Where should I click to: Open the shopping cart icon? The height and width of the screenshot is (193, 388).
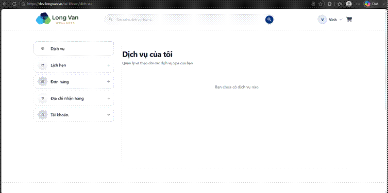pos(349,20)
